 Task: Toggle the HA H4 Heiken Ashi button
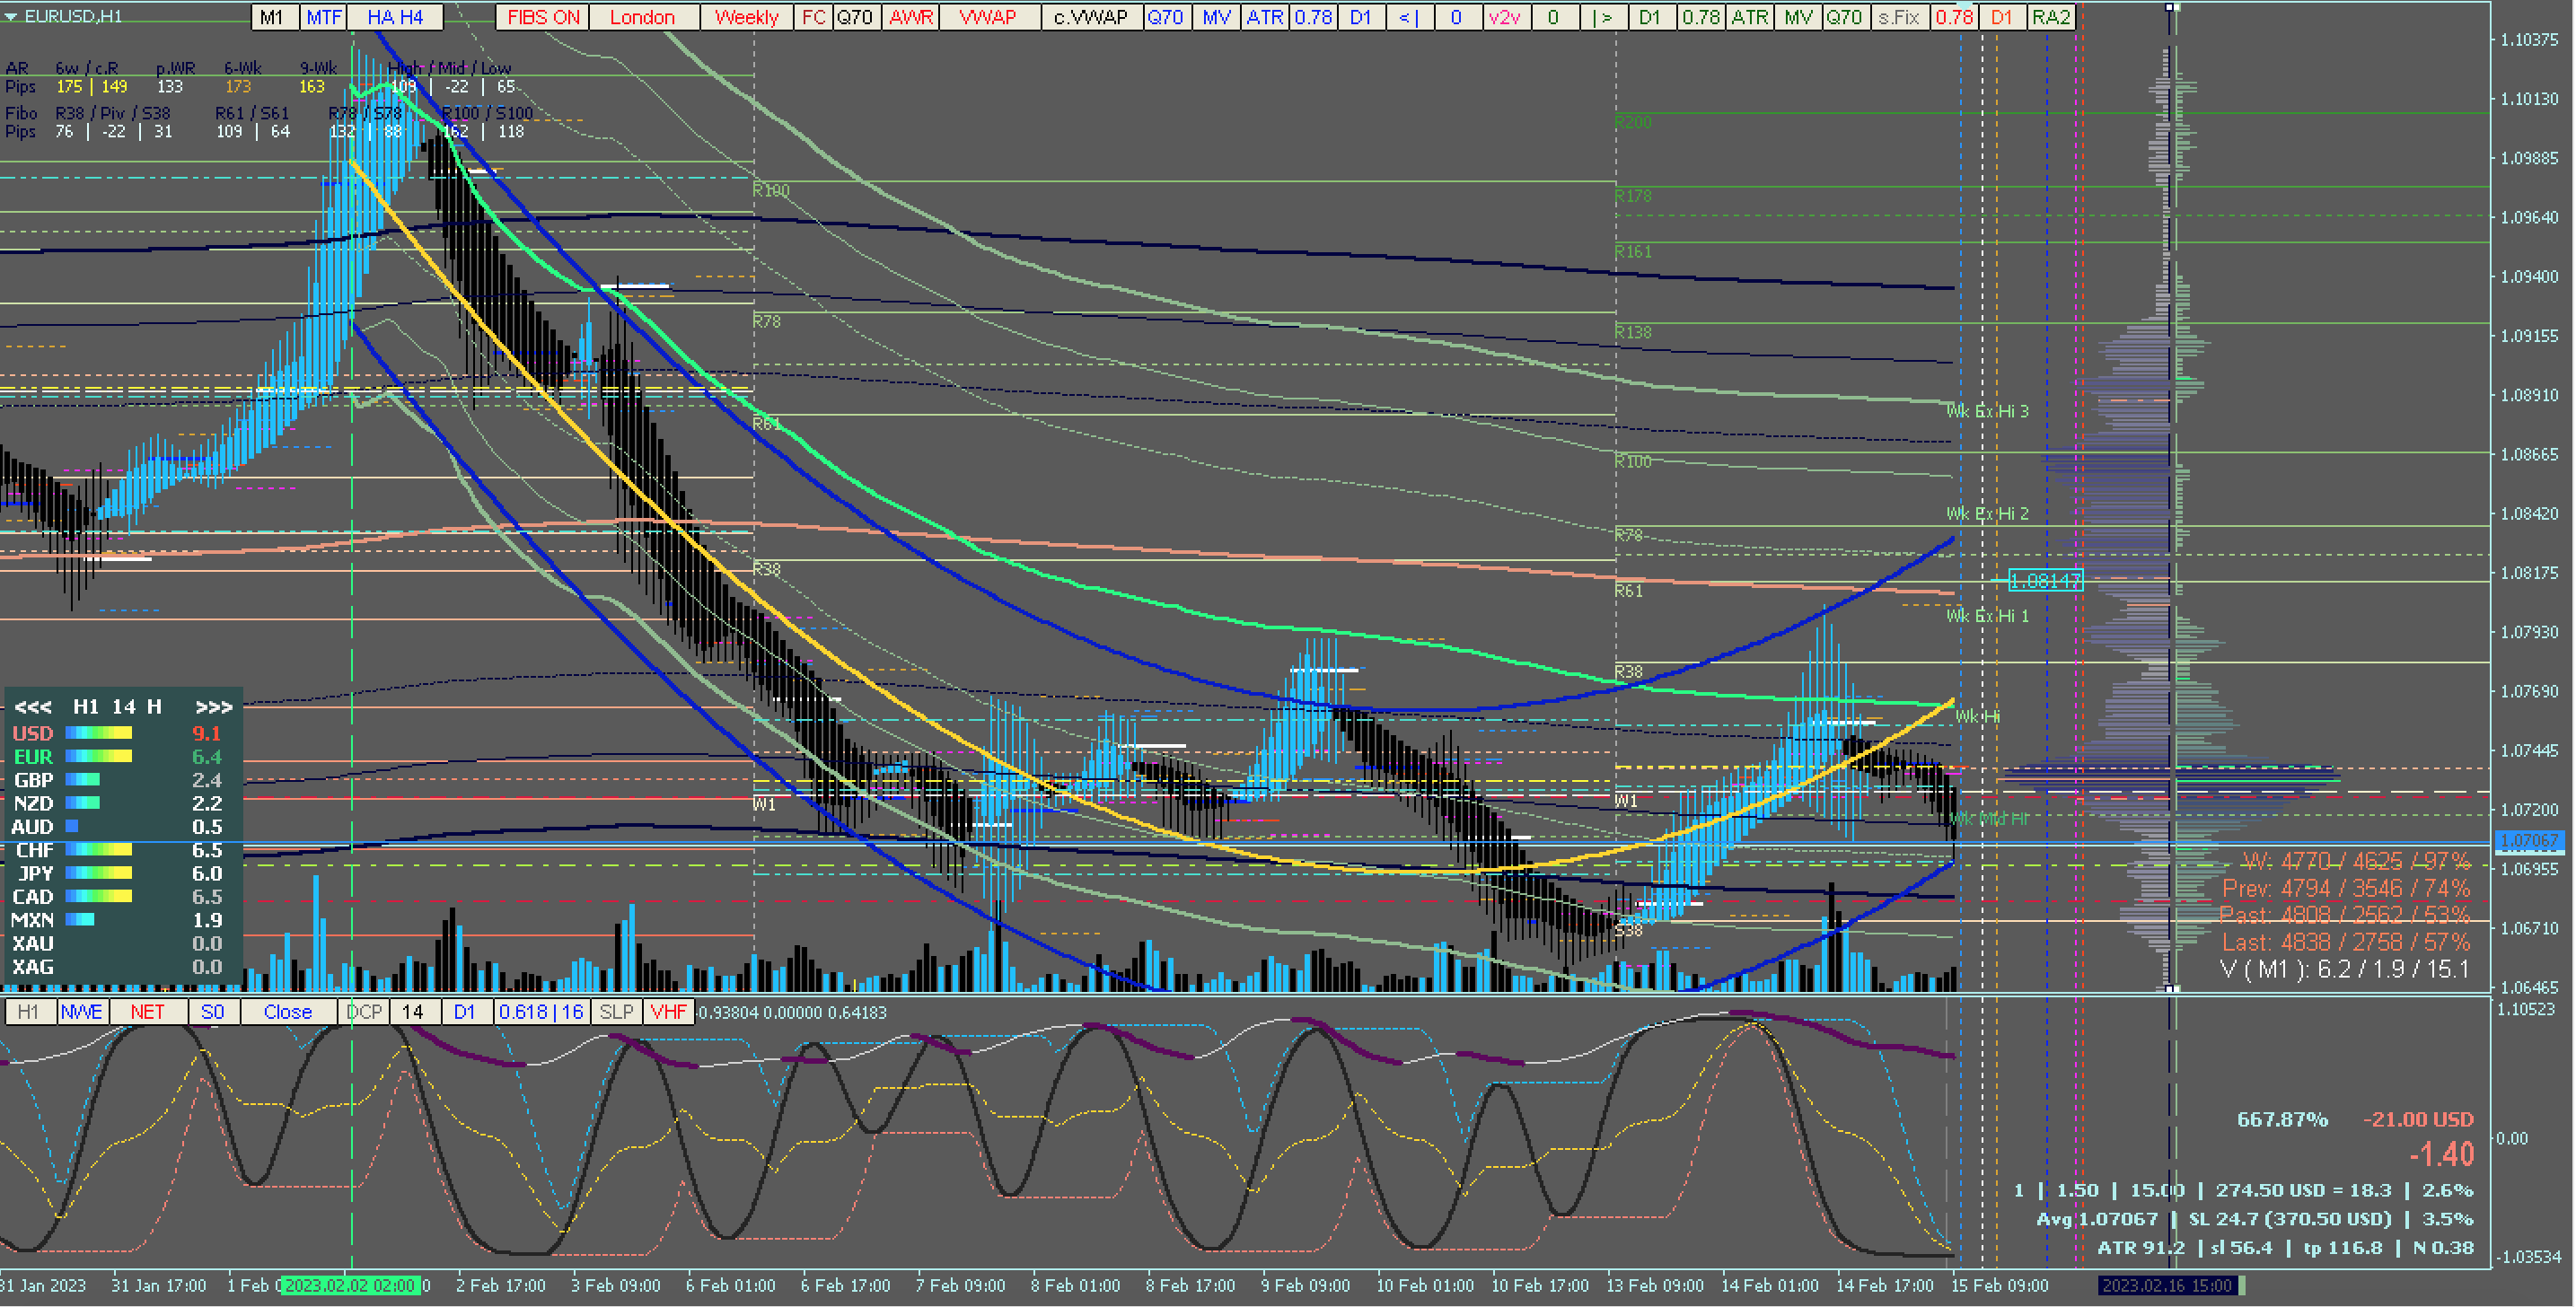click(x=394, y=17)
